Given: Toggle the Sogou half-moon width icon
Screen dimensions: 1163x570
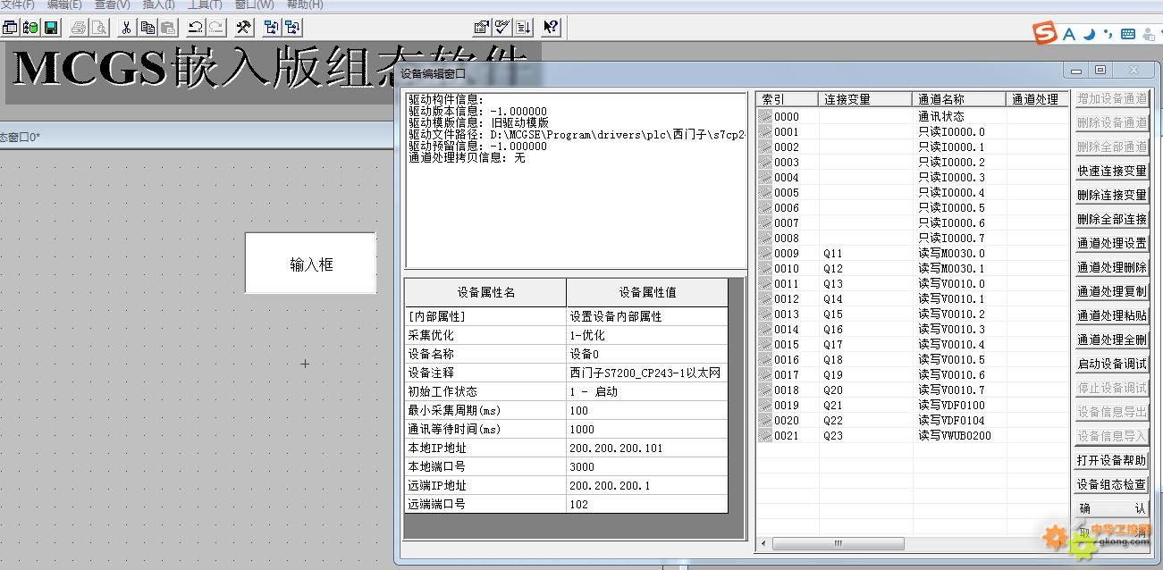Looking at the screenshot, I should coord(1089,34).
